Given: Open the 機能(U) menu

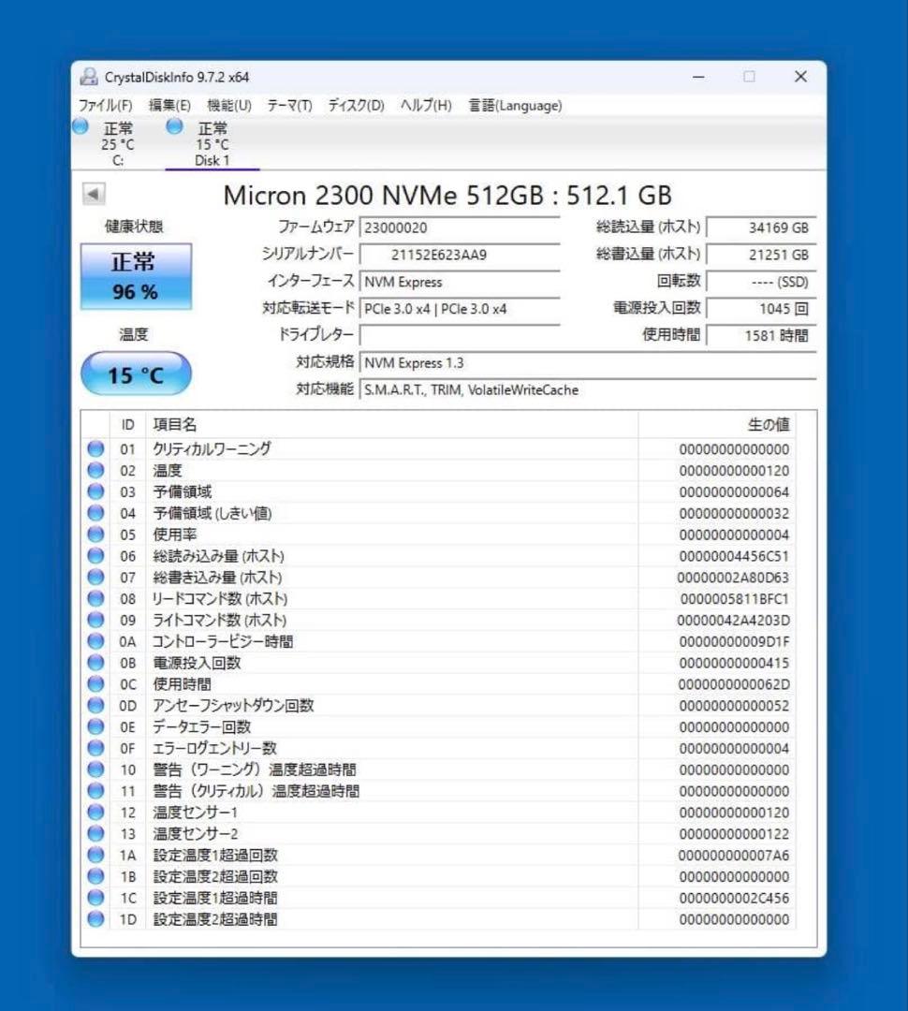Looking at the screenshot, I should [x=229, y=105].
